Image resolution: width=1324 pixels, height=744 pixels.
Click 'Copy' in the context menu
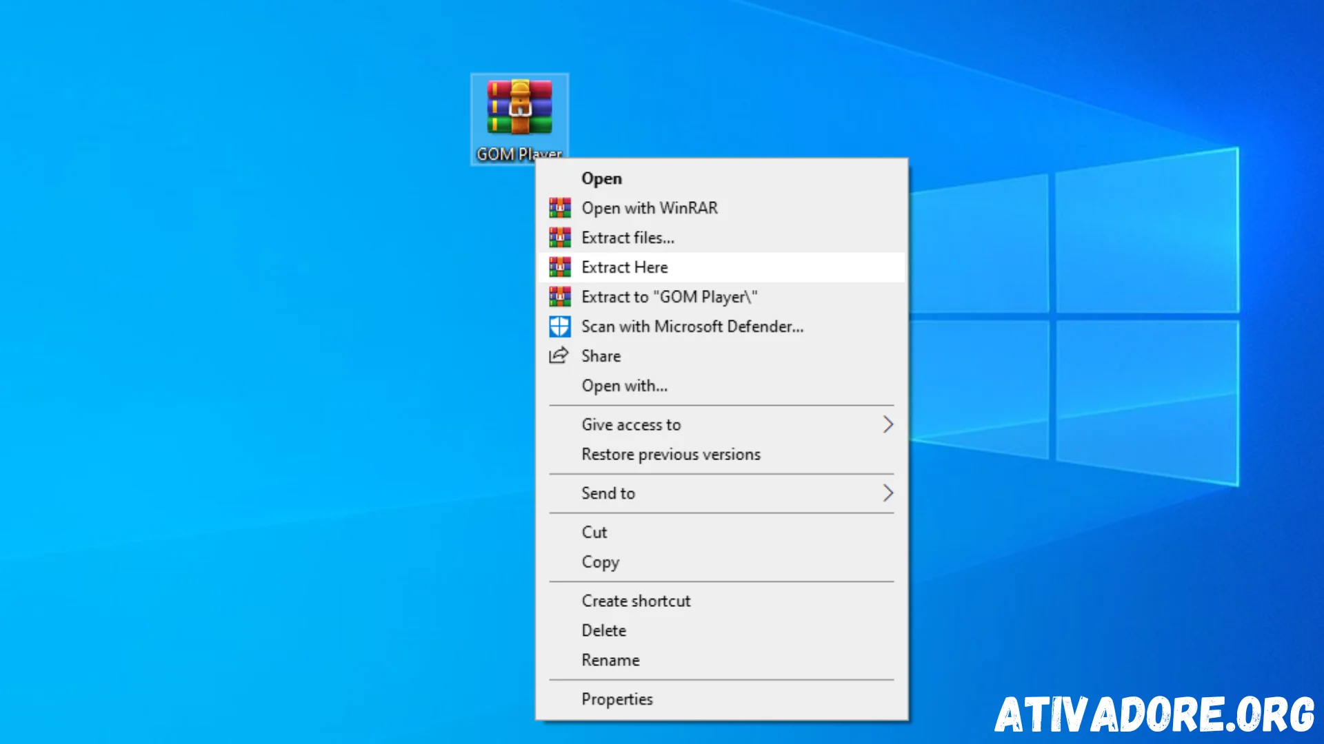[x=600, y=561]
